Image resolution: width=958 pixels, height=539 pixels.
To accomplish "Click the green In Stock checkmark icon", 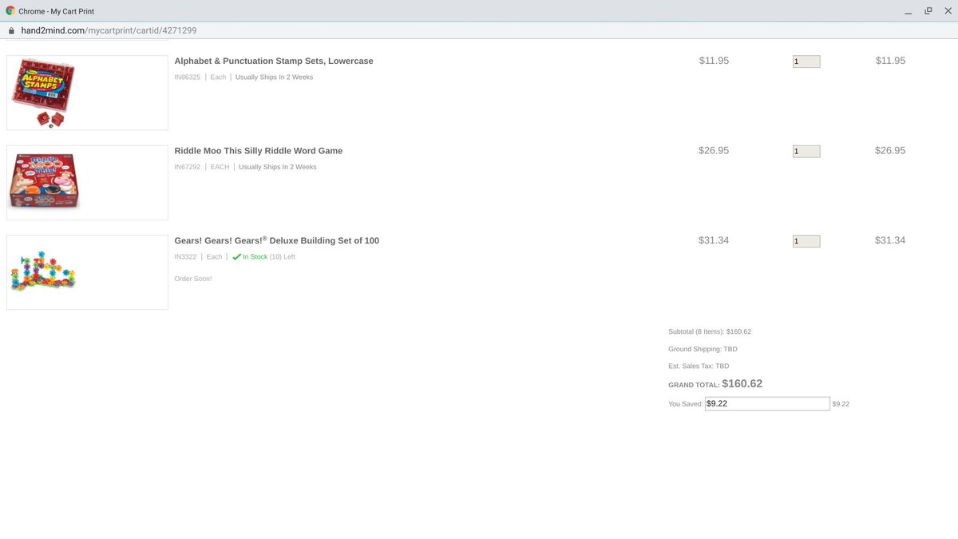I will (237, 256).
